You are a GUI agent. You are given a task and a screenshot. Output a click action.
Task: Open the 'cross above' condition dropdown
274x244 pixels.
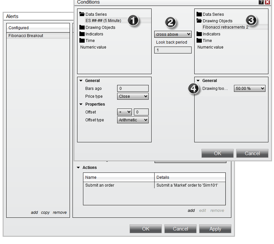tap(173, 34)
